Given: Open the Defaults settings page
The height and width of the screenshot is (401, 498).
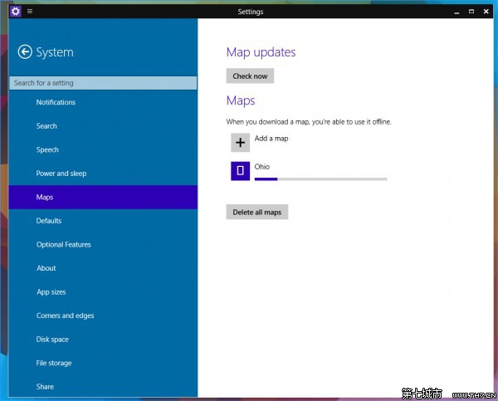Looking at the screenshot, I should [x=49, y=221].
